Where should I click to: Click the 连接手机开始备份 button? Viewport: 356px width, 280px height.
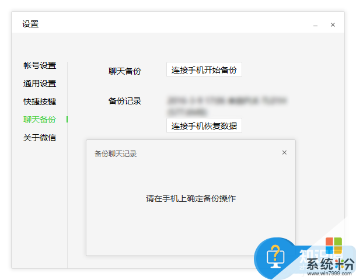coord(204,69)
